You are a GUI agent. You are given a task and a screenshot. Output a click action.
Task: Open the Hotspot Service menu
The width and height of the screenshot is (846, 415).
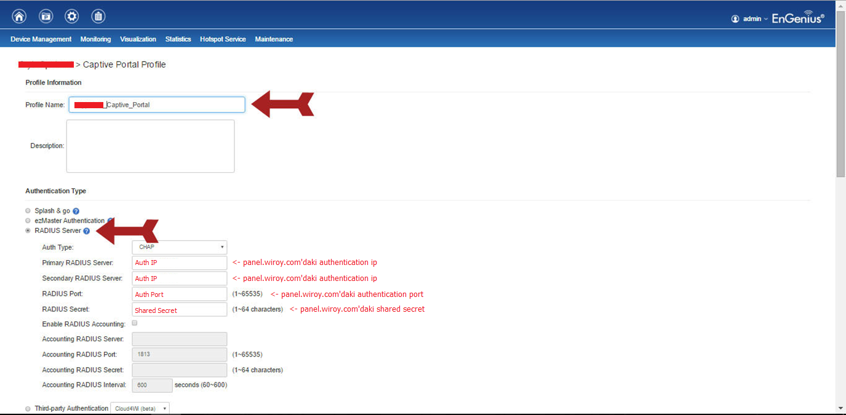(x=223, y=39)
